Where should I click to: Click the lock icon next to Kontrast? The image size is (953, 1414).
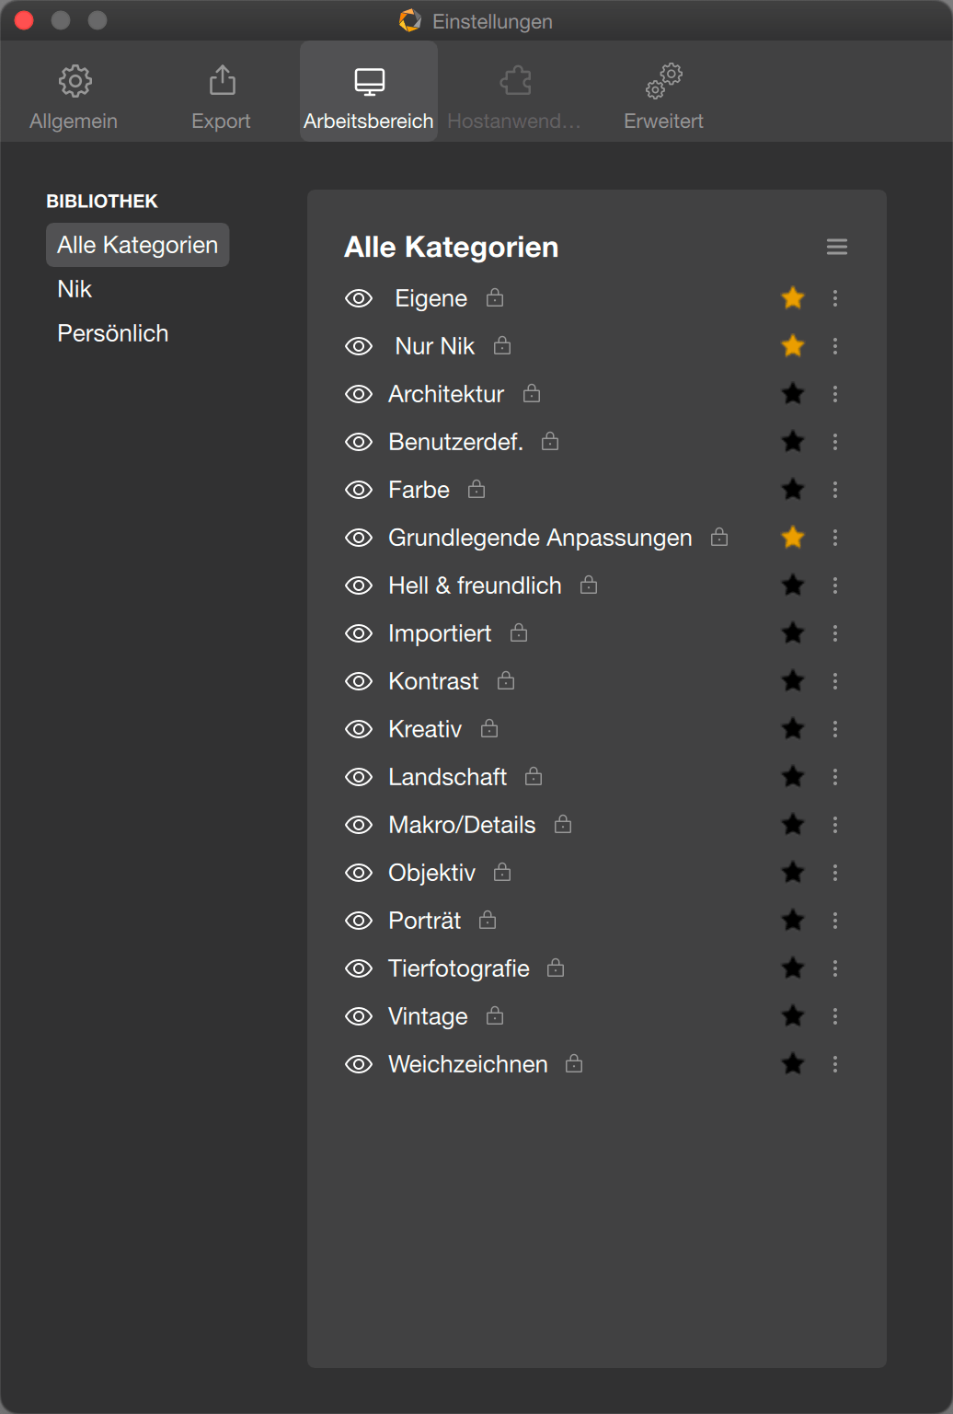point(506,680)
